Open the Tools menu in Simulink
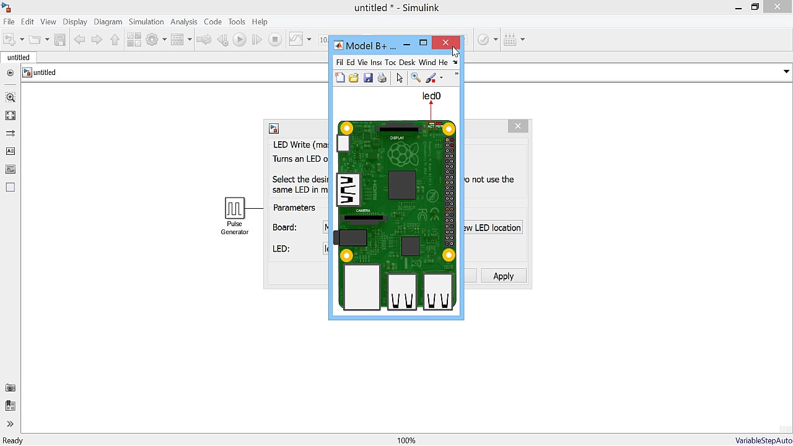The image size is (793, 446). 237,22
